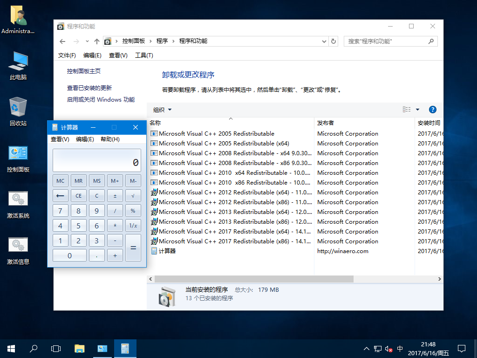Click the calculator 0 button
The height and width of the screenshot is (358, 477).
point(69,255)
